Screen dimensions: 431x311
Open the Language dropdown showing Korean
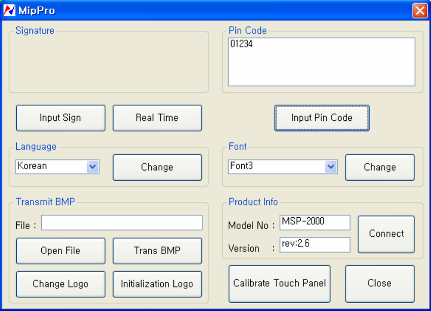(x=57, y=167)
